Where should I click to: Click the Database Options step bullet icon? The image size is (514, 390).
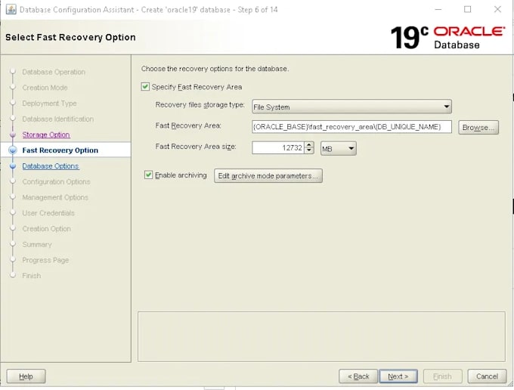13,166
